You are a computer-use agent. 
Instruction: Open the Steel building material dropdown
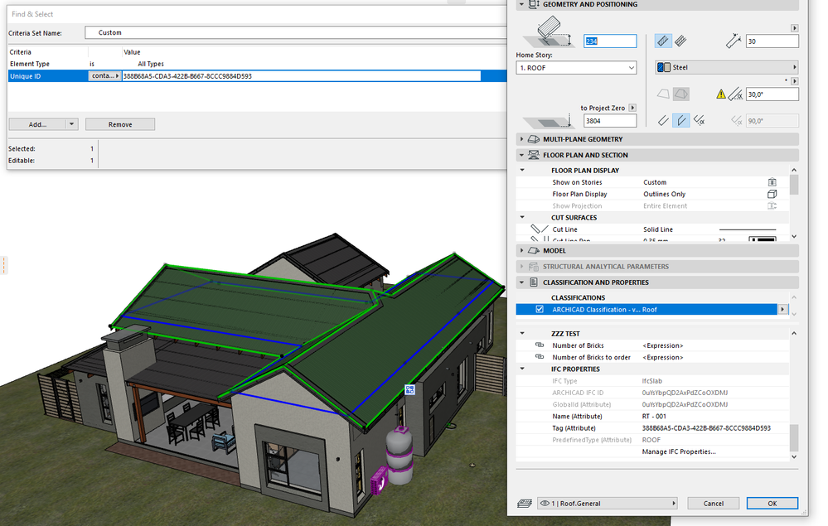pyautogui.click(x=726, y=67)
